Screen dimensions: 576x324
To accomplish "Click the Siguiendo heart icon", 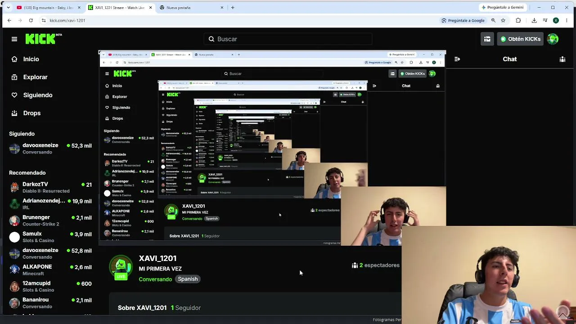I will pos(14,95).
